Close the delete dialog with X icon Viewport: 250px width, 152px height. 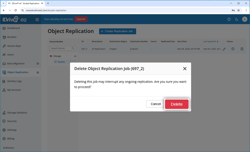point(185,69)
